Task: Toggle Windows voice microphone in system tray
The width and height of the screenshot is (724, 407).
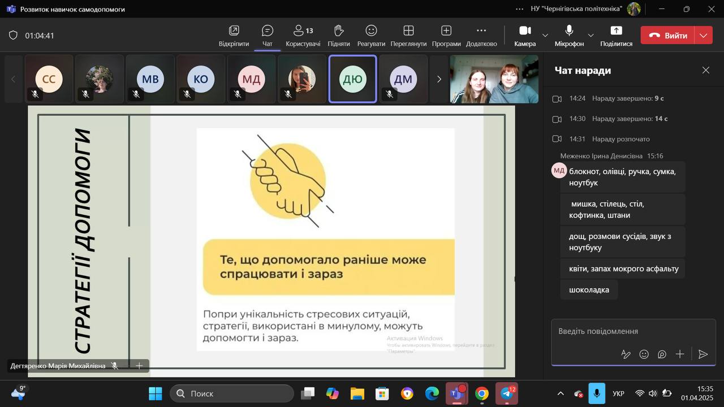Action: click(596, 393)
